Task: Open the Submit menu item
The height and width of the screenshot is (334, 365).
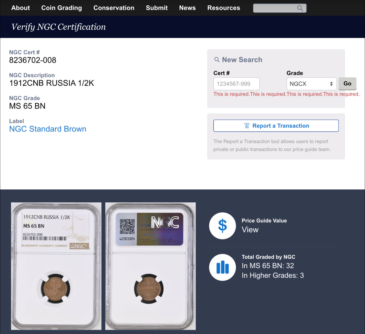Action: coord(157,8)
